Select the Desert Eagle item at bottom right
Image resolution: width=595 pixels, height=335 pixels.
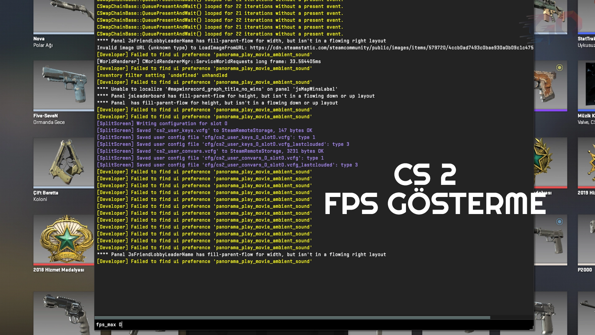click(x=551, y=313)
